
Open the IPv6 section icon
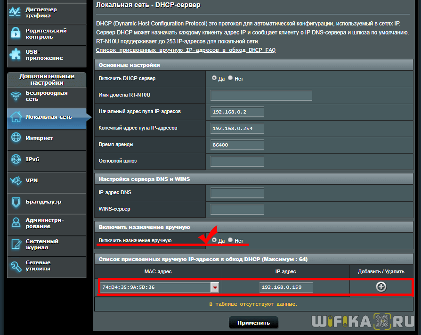point(16,159)
